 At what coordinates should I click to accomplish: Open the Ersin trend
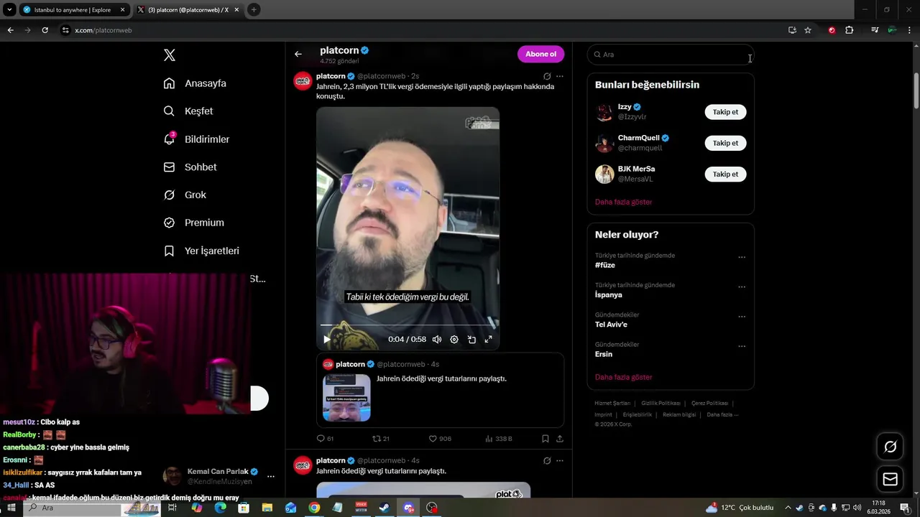(604, 354)
